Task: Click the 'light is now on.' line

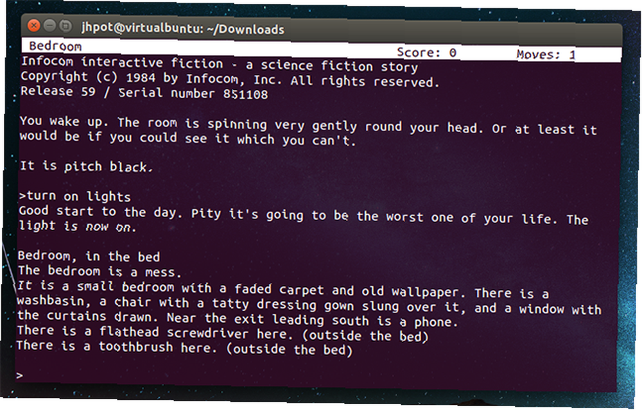Action: point(77,226)
